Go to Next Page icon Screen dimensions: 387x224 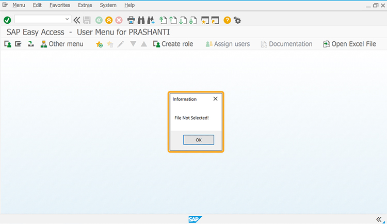183,20
